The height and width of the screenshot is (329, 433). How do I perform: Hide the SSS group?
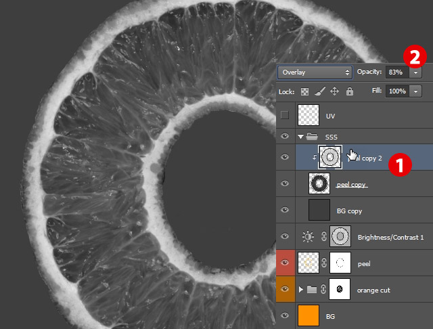click(285, 136)
